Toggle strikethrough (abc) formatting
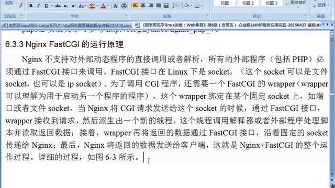The height and width of the screenshot is (188, 335). [x=58, y=6]
